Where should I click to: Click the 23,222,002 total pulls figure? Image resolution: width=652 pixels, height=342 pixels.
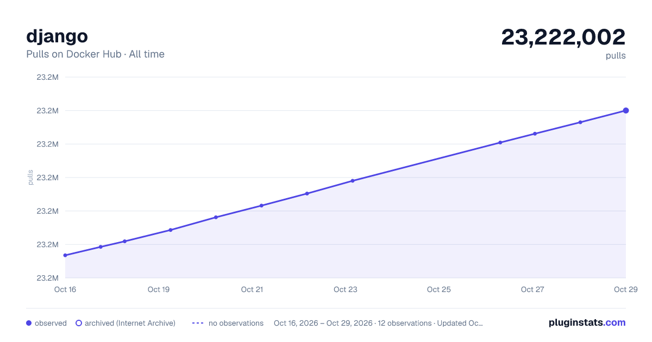point(563,37)
